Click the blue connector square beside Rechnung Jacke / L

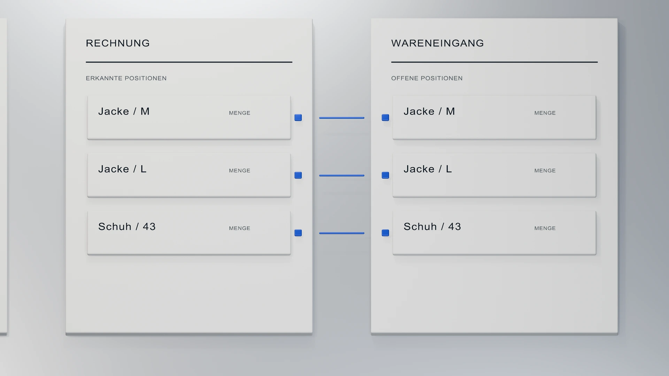pos(298,175)
